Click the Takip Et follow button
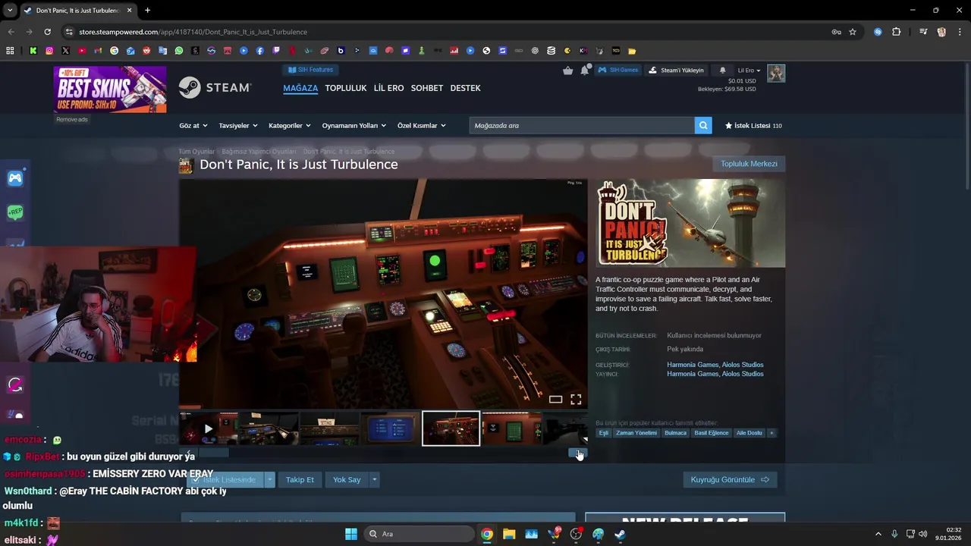971x546 pixels. 300,480
